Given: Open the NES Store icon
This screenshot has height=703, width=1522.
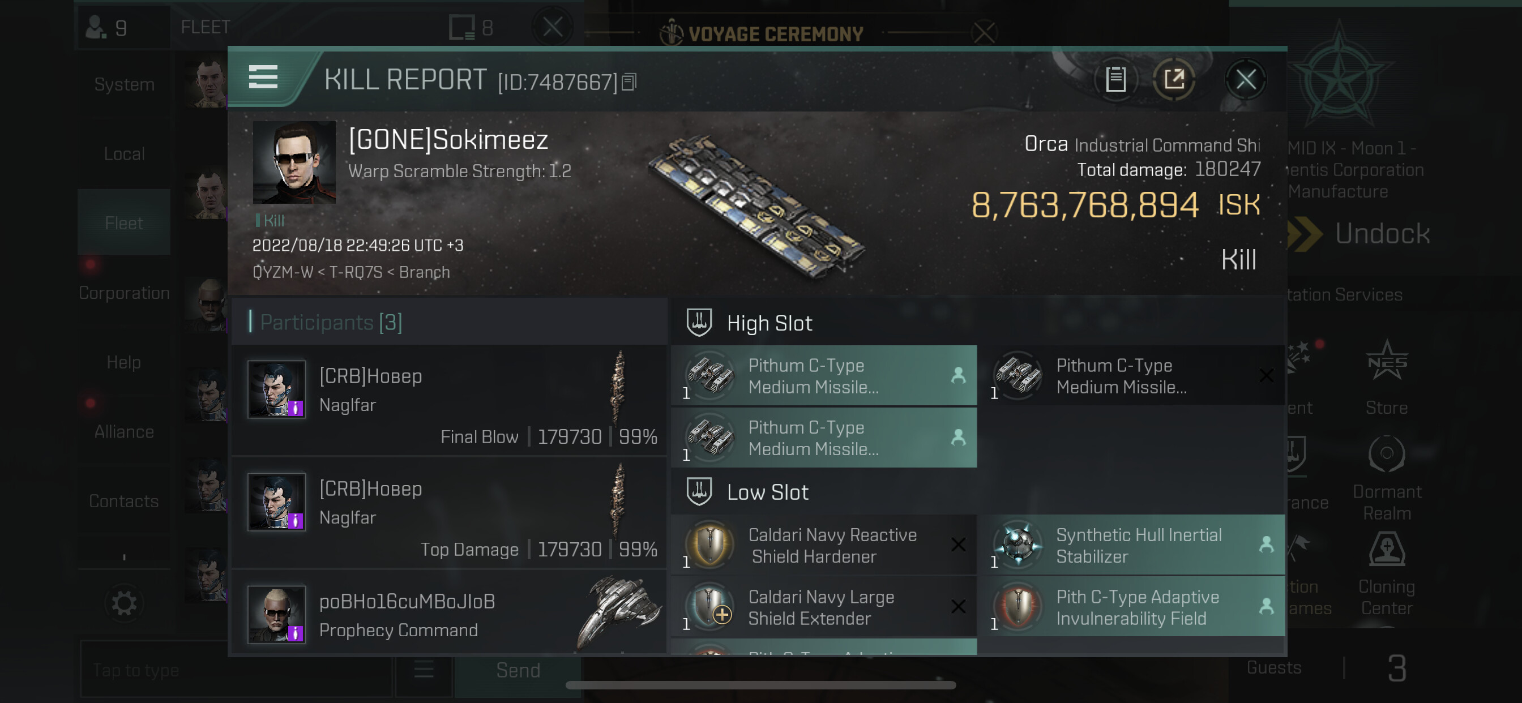Looking at the screenshot, I should click(1386, 362).
